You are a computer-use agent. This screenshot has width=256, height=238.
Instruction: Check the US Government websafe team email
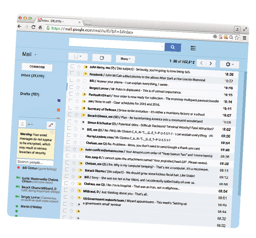(66, 197)
